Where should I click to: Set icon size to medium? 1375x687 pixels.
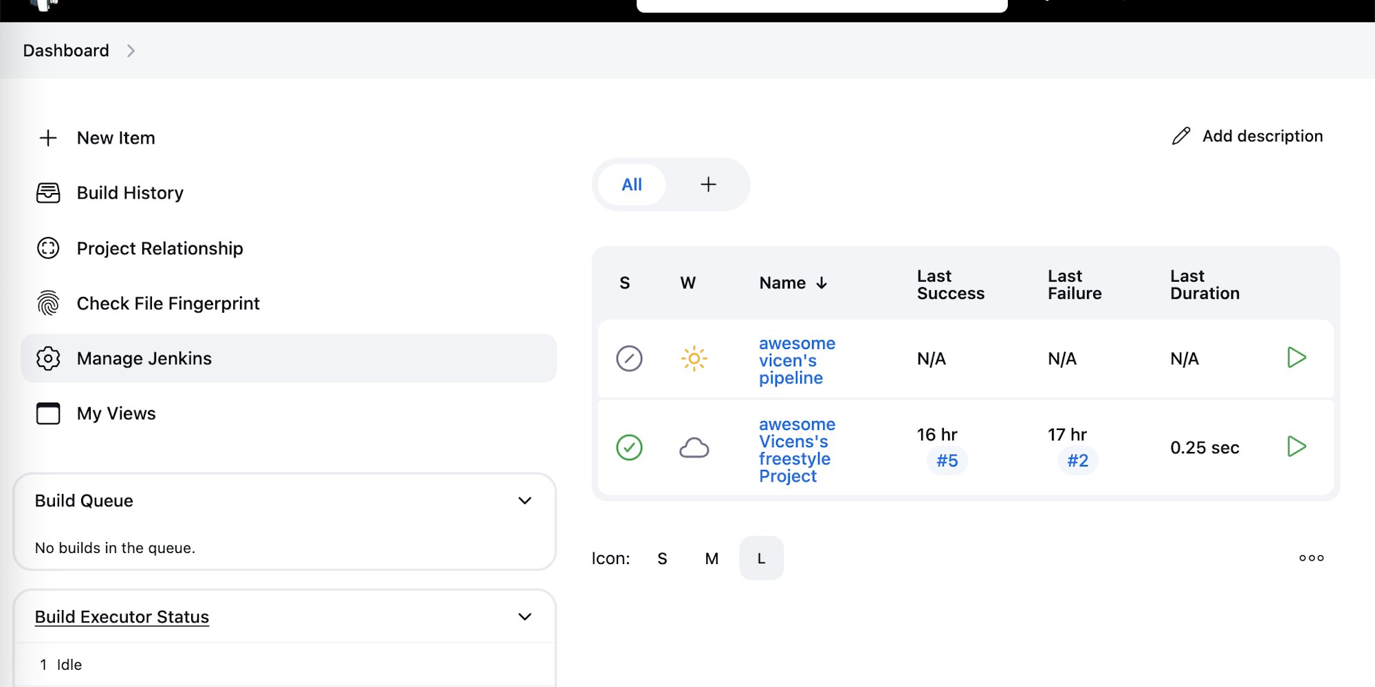tap(712, 559)
